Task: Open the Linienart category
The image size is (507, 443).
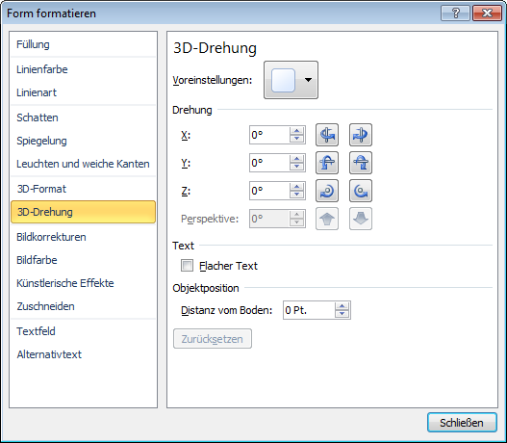Action: click(x=83, y=92)
